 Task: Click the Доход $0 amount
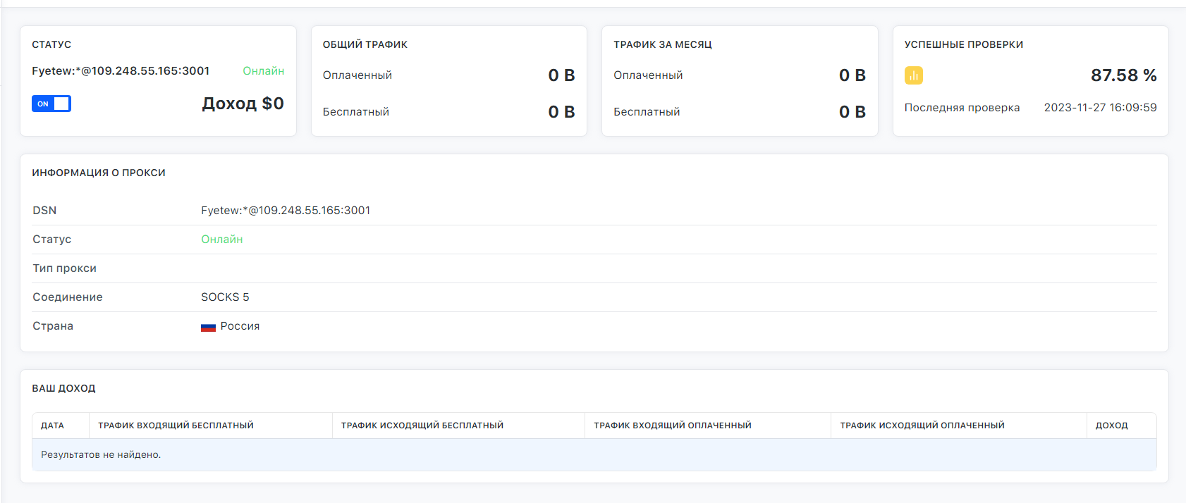[x=243, y=104]
